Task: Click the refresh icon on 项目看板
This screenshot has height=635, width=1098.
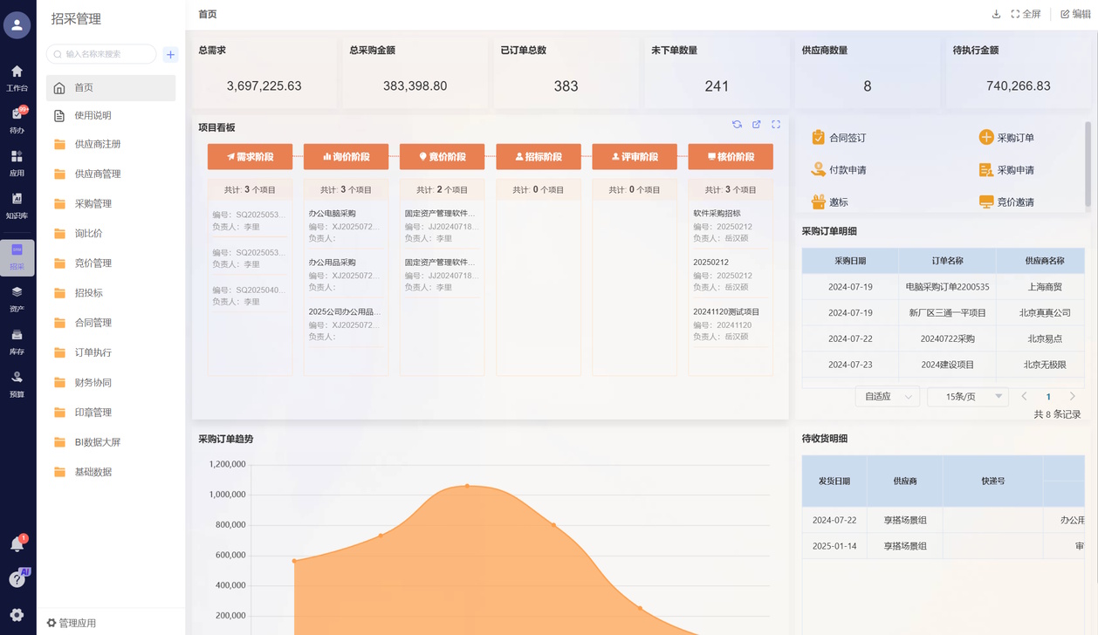Action: coord(737,125)
